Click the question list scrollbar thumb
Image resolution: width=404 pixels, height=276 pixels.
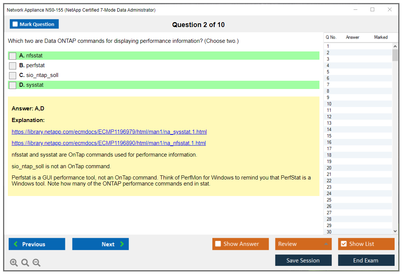click(x=395, y=55)
